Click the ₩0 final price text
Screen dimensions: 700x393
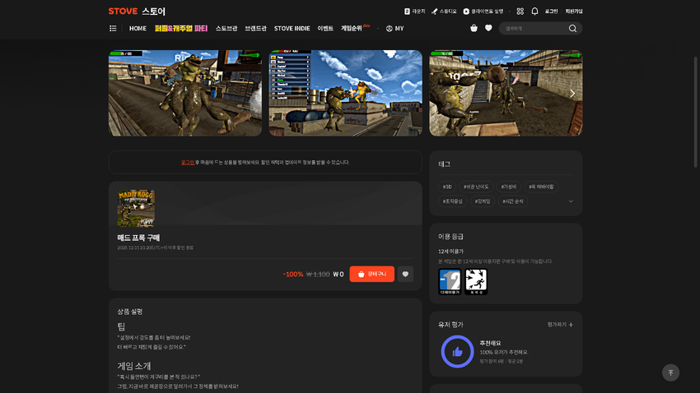click(x=338, y=274)
